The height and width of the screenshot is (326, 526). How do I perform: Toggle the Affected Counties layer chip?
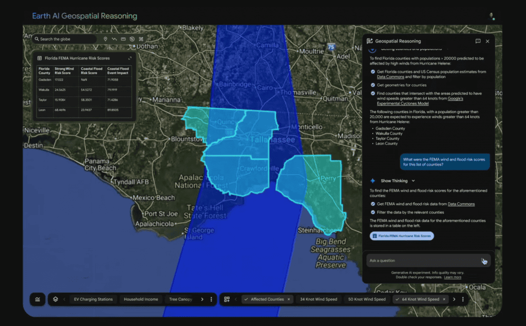[x=267, y=299]
